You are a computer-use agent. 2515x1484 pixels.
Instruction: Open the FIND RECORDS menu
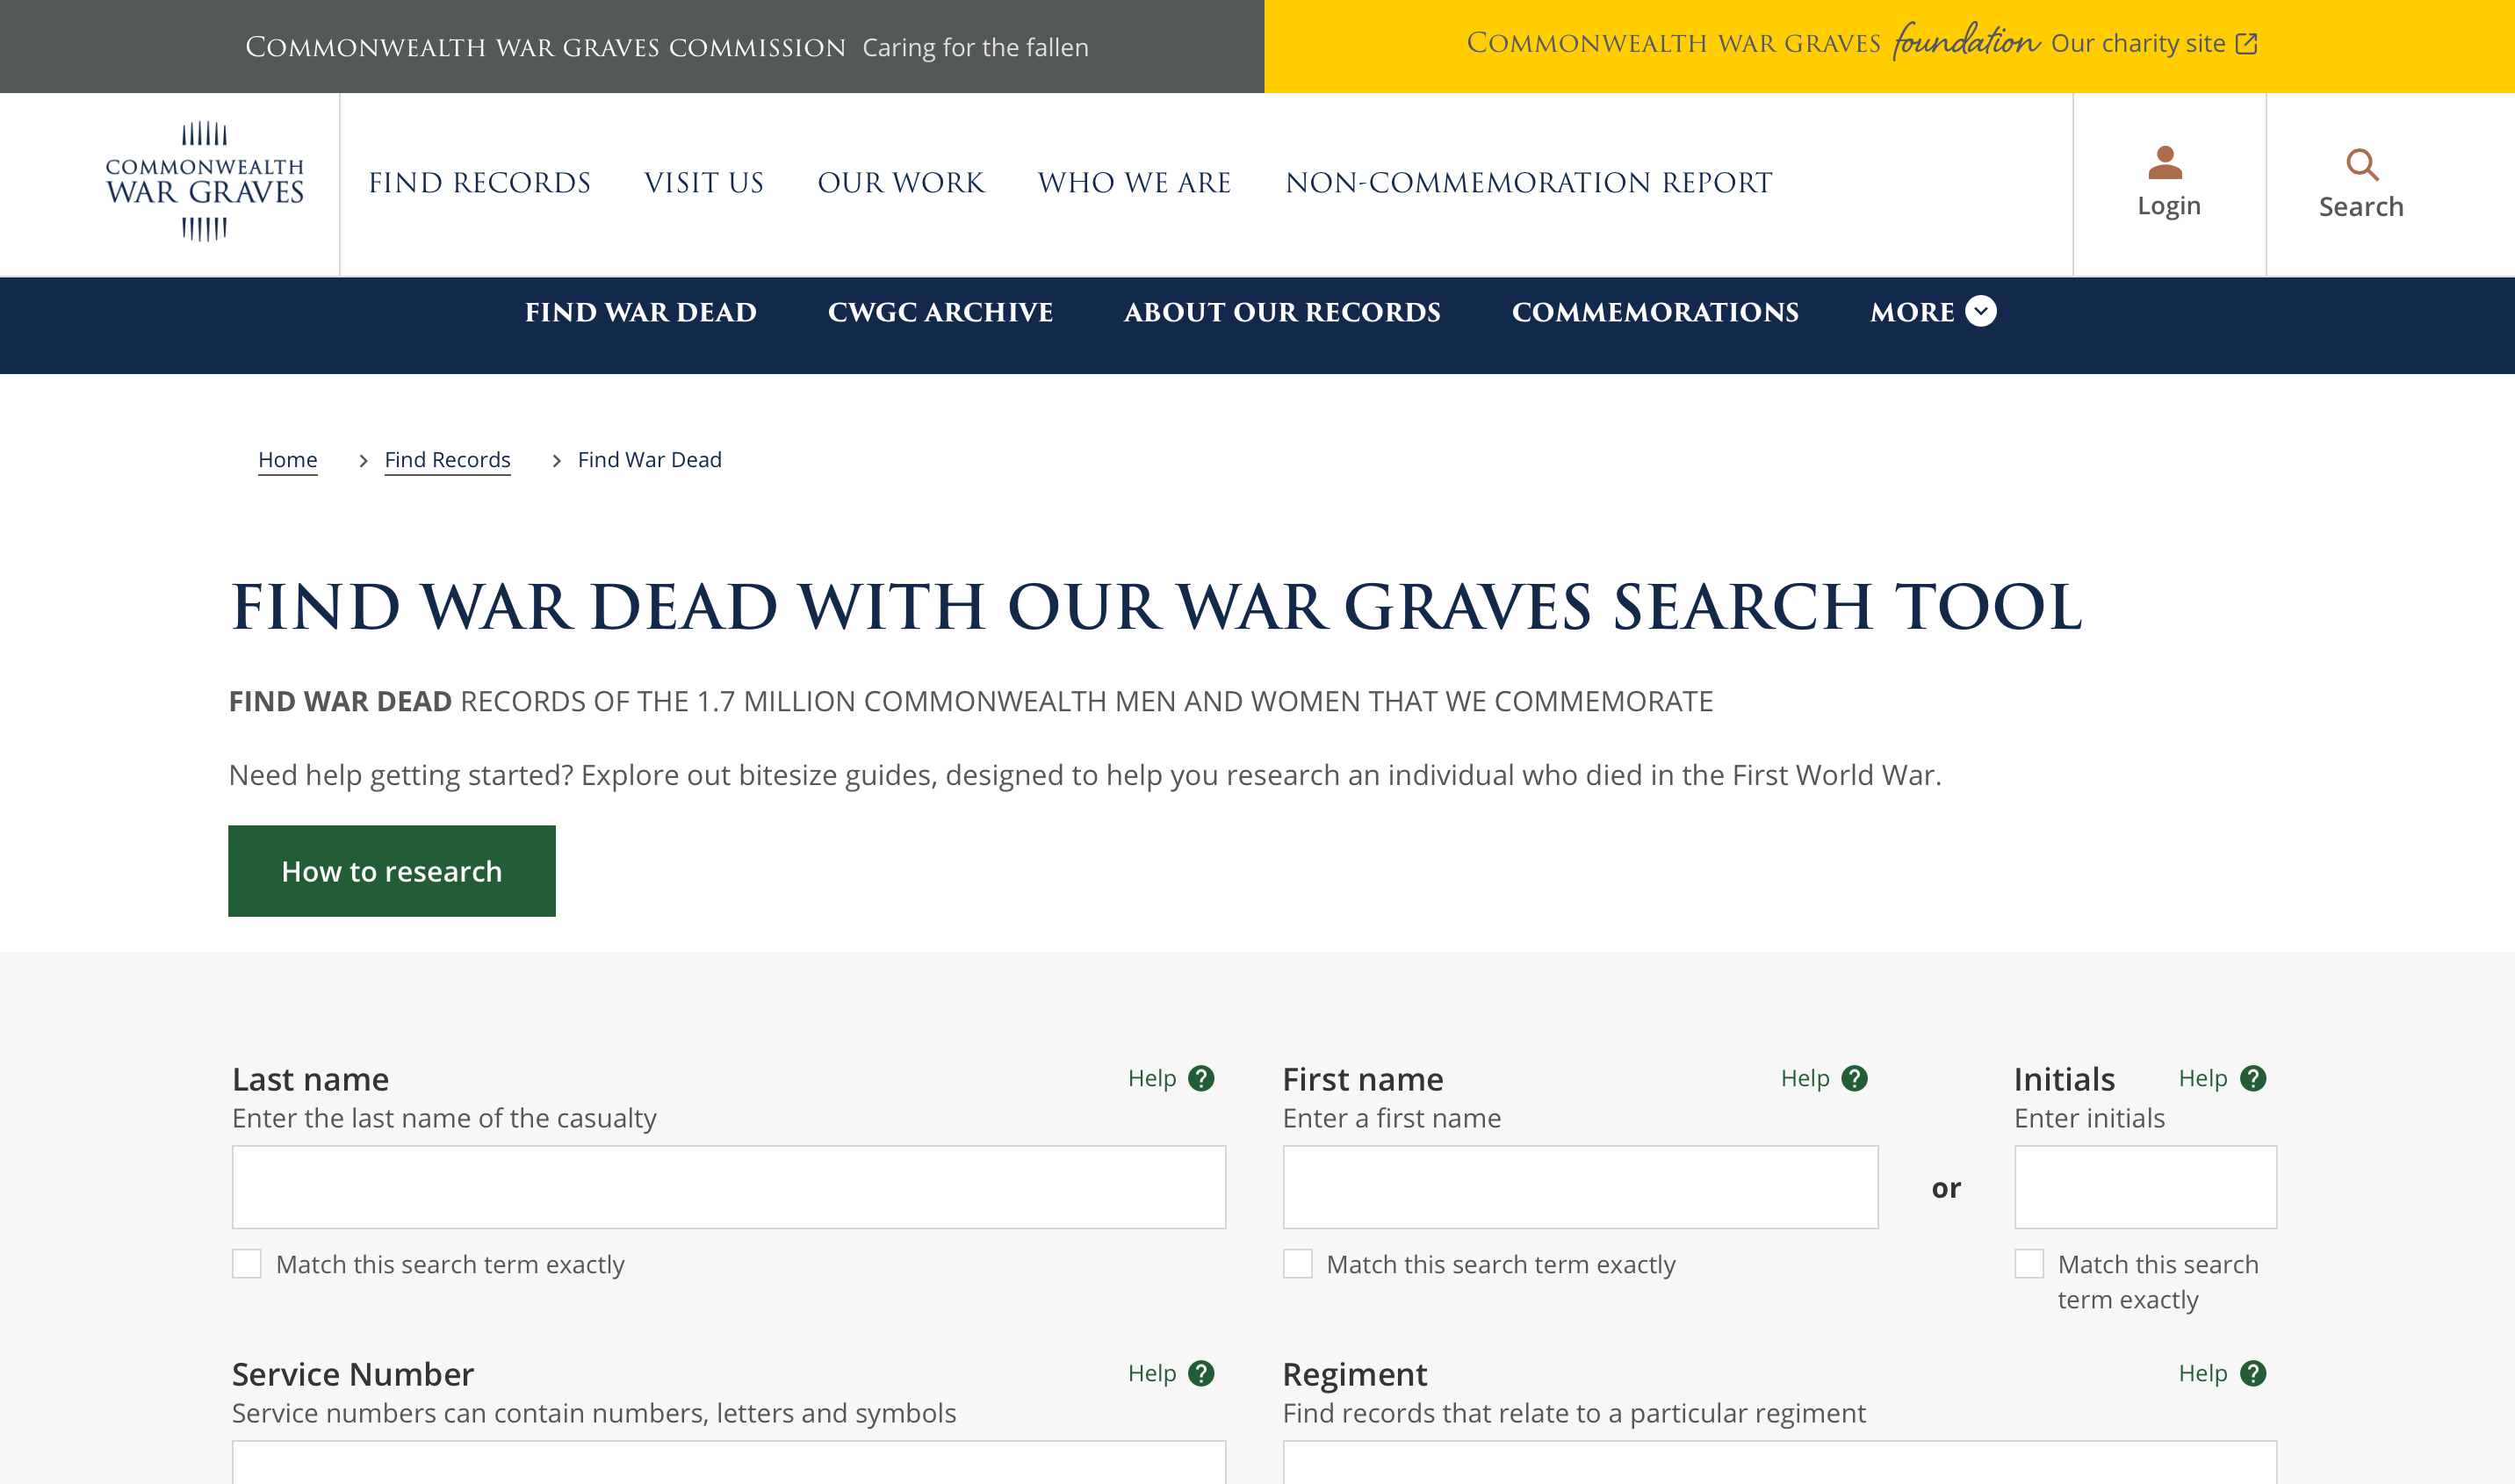[x=480, y=183]
